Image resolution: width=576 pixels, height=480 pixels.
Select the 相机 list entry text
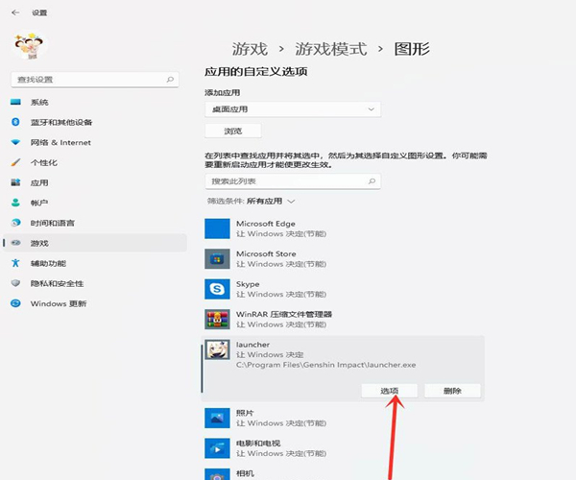click(x=245, y=473)
